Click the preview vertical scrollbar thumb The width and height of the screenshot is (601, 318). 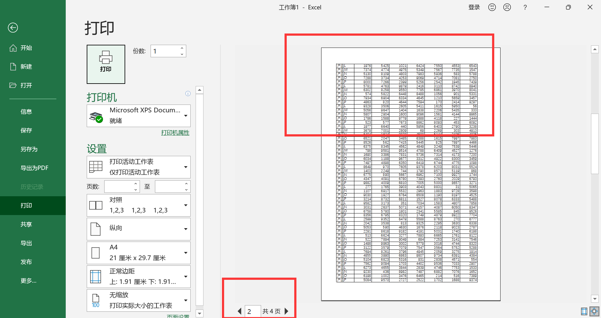click(595, 144)
